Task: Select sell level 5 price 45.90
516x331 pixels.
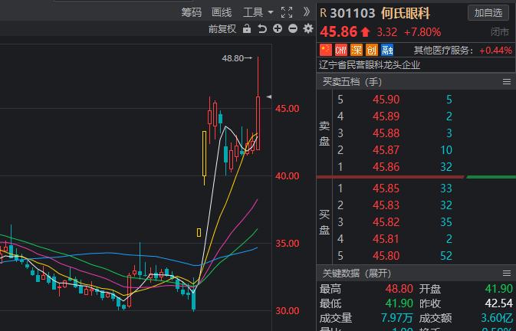Action: [x=386, y=100]
